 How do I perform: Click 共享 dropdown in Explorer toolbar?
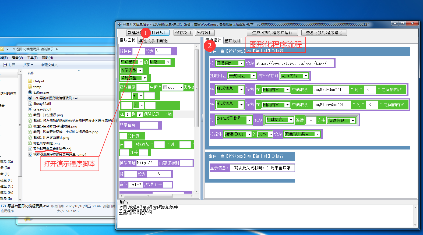click(28, 65)
